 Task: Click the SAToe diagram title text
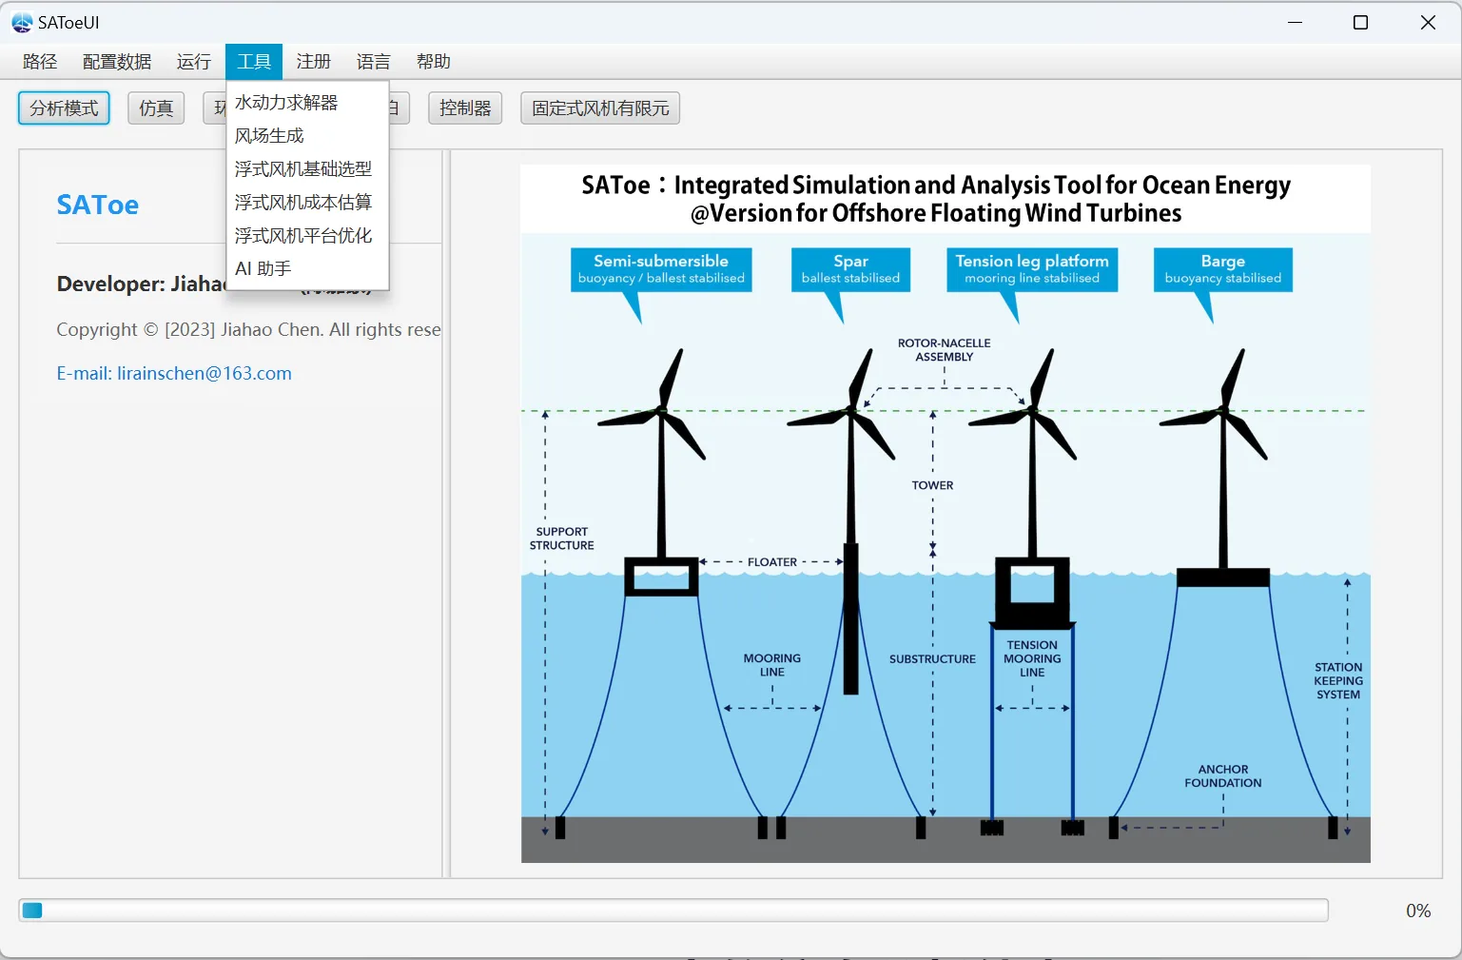[x=936, y=199]
